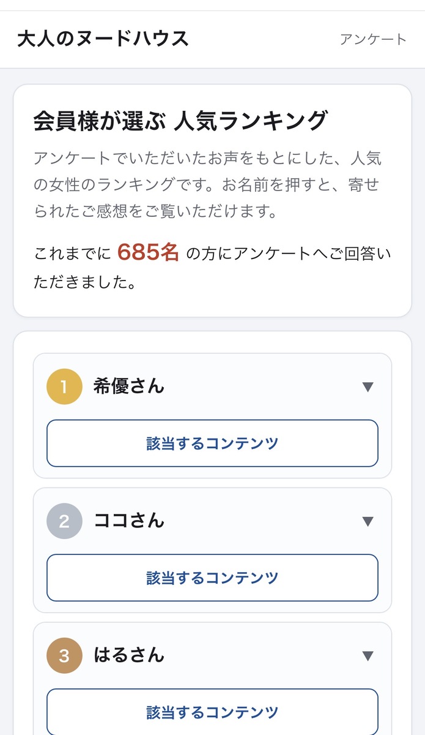The width and height of the screenshot is (425, 735).
Task: Click the bronze rank 3 badge
Action: tap(64, 656)
